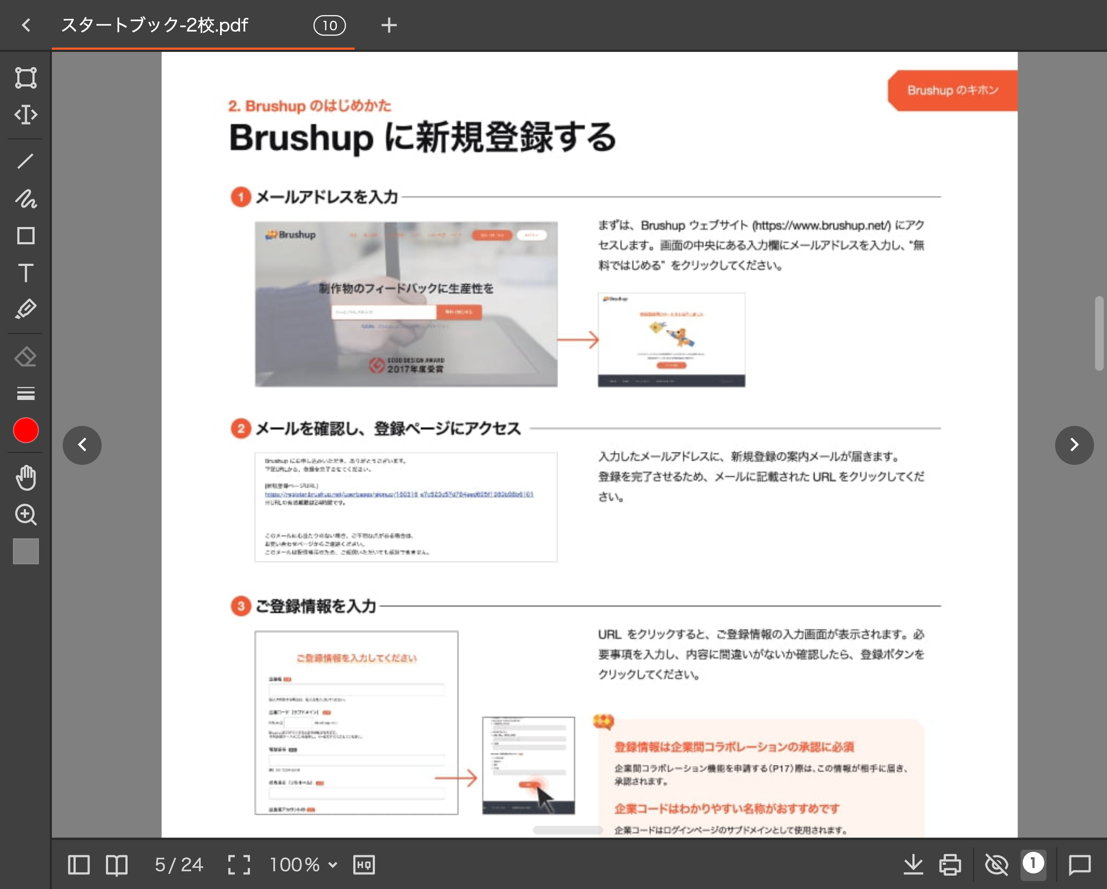The width and height of the screenshot is (1107, 889).
Task: Select the rectangle shape tool
Action: click(26, 236)
